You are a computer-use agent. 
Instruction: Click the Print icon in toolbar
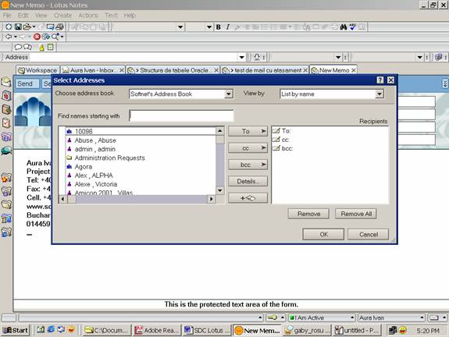(59, 27)
